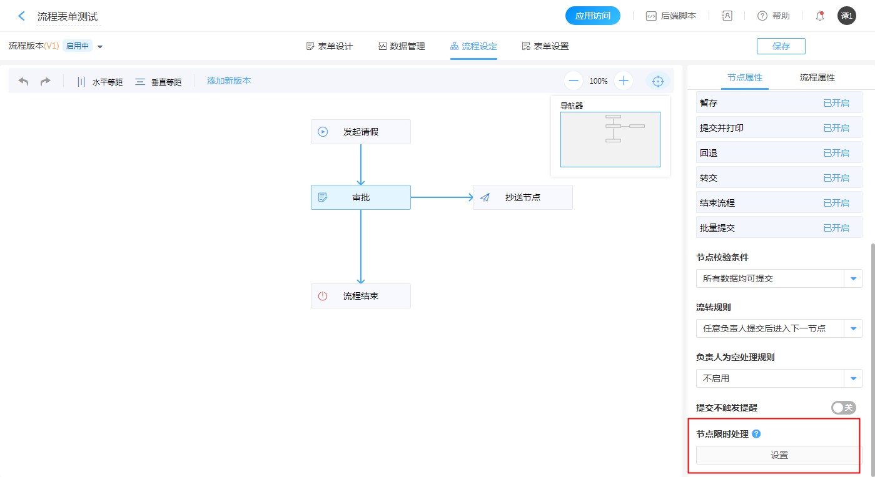Viewport: 875px width, 477px height.
Task: Open notifications bell icon
Action: pos(820,16)
